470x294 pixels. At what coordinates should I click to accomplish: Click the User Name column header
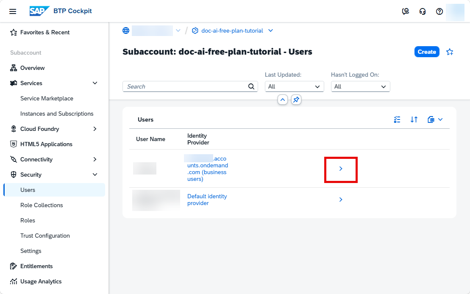(x=150, y=139)
